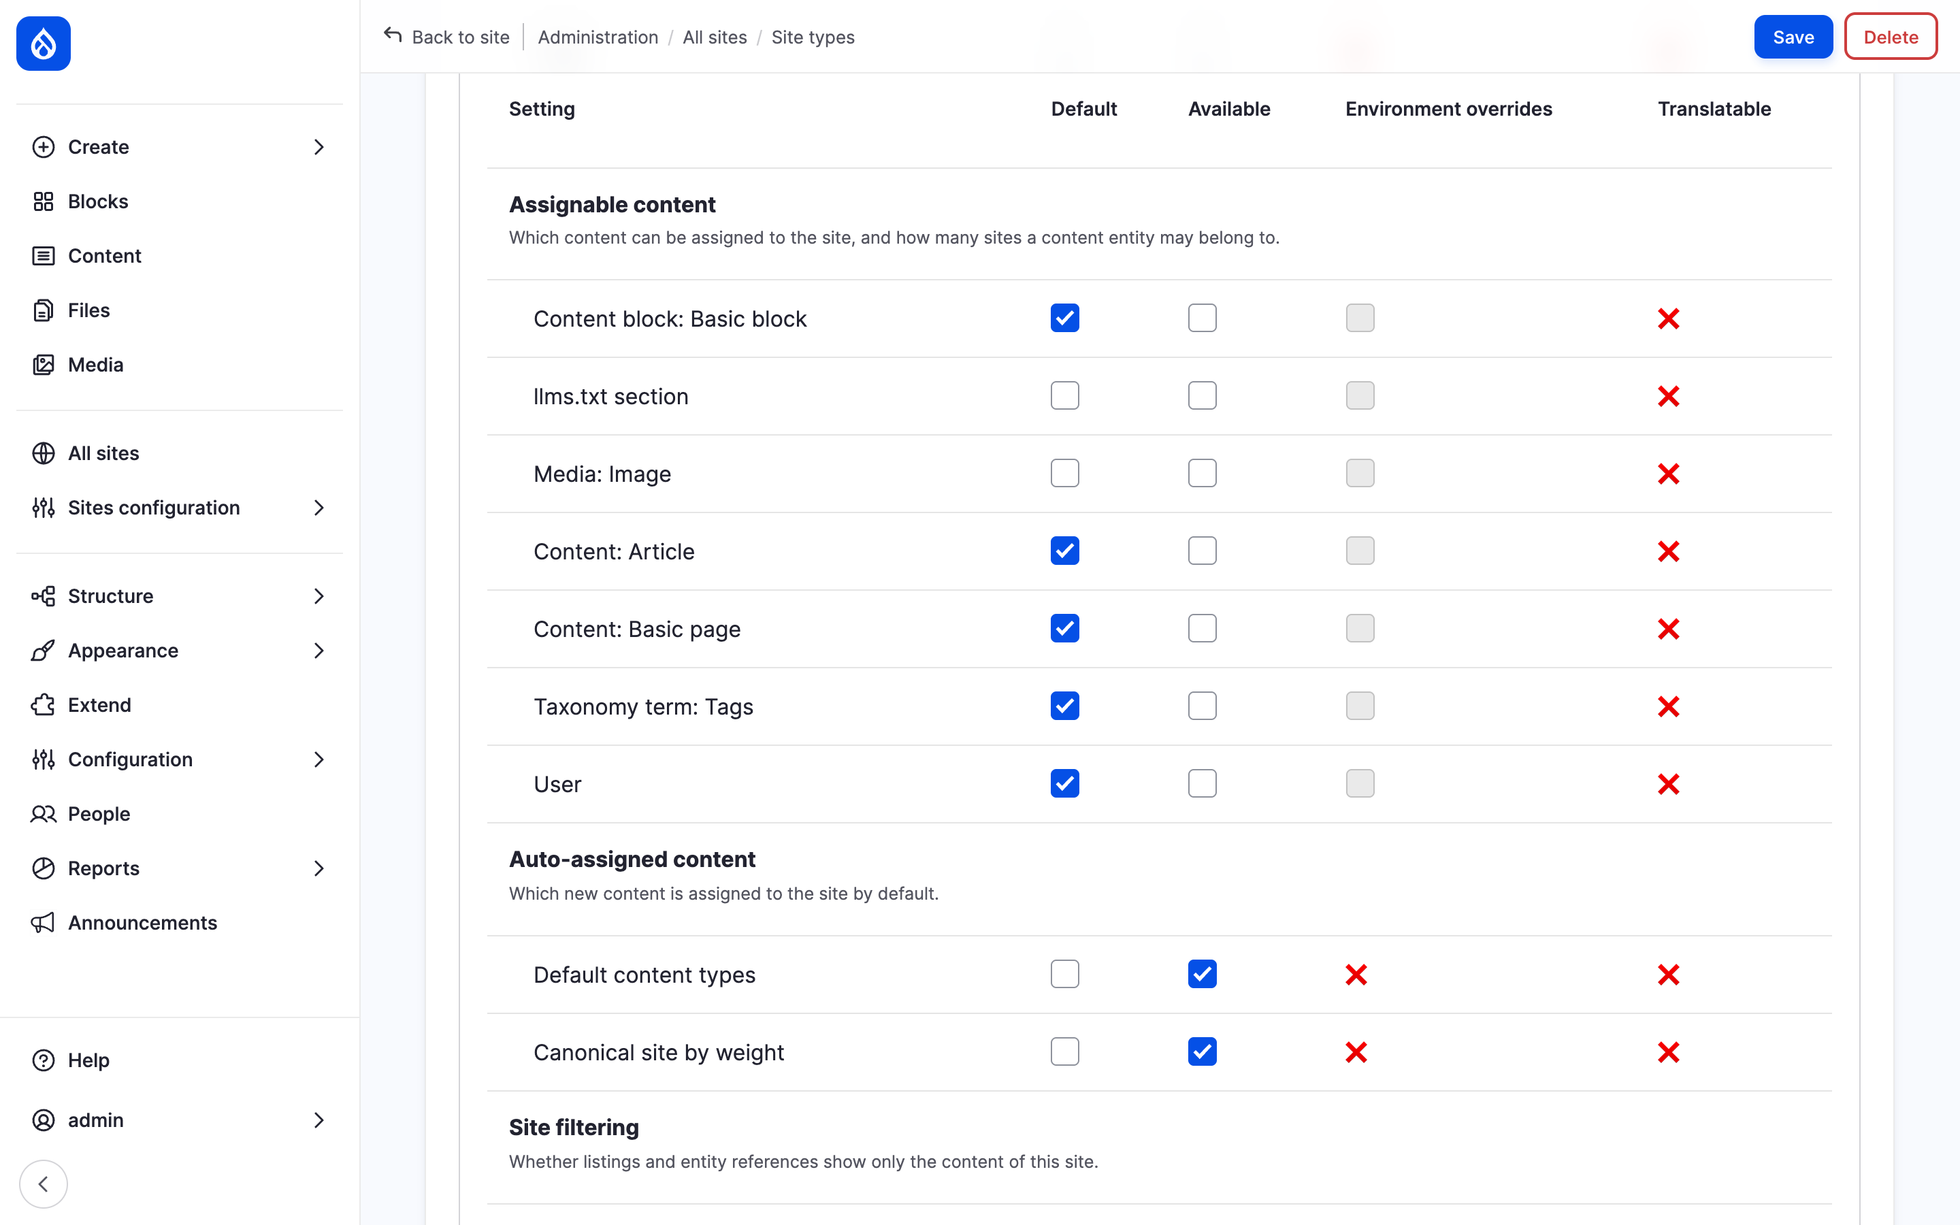
Task: Expand the admin account submenu chevron
Action: point(319,1120)
